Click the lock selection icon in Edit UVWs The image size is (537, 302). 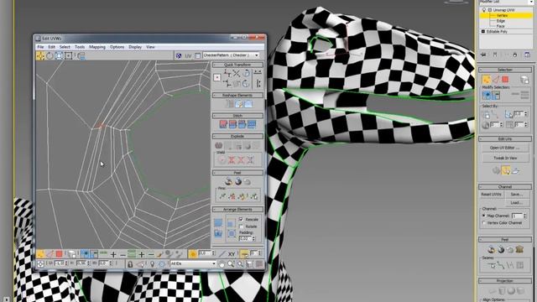pos(130,263)
